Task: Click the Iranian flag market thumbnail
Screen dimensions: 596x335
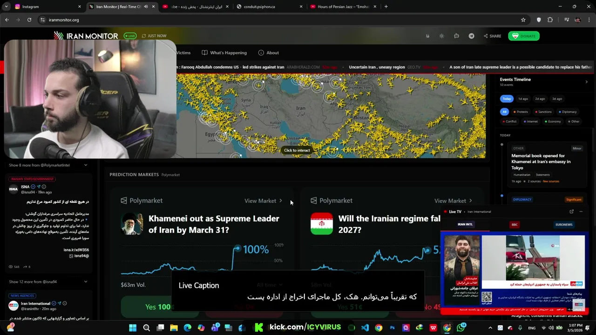Action: [322, 224]
